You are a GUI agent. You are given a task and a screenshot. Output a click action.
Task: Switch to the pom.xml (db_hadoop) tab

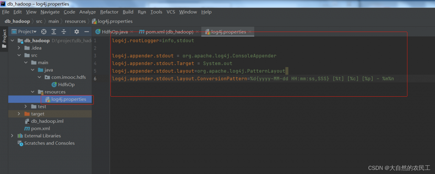click(x=170, y=32)
